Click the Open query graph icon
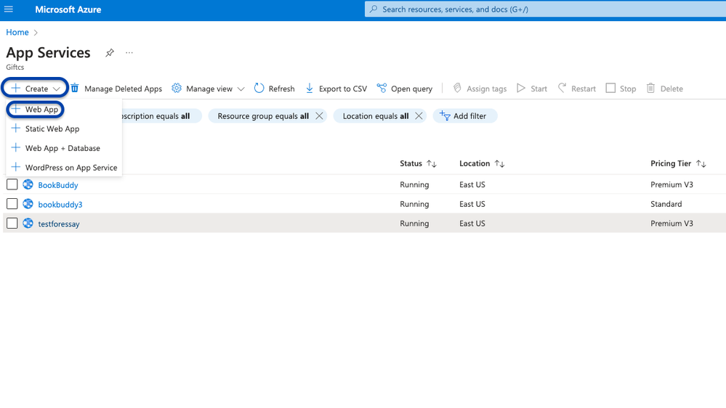The height and width of the screenshot is (408, 726). (382, 88)
